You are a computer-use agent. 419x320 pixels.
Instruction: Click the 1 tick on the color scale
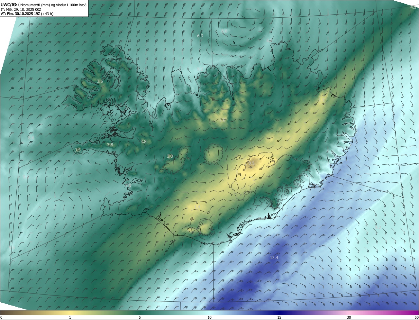click(x=70, y=317)
